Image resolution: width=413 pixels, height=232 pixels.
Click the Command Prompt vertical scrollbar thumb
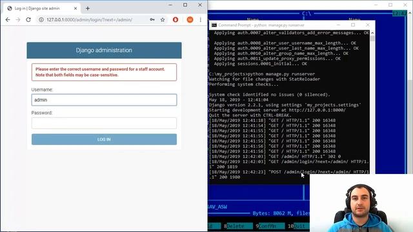point(372,39)
